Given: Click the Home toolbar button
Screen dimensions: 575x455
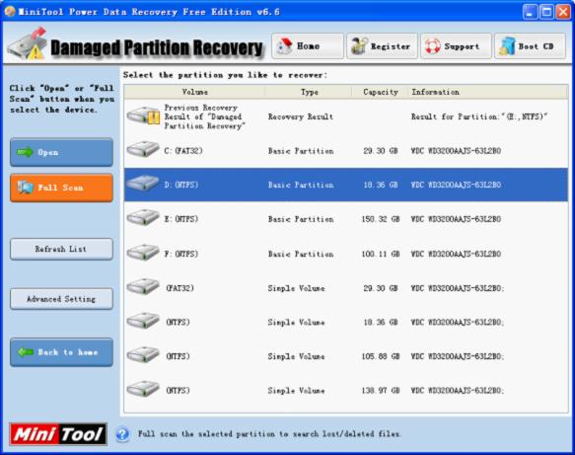Looking at the screenshot, I should (308, 46).
